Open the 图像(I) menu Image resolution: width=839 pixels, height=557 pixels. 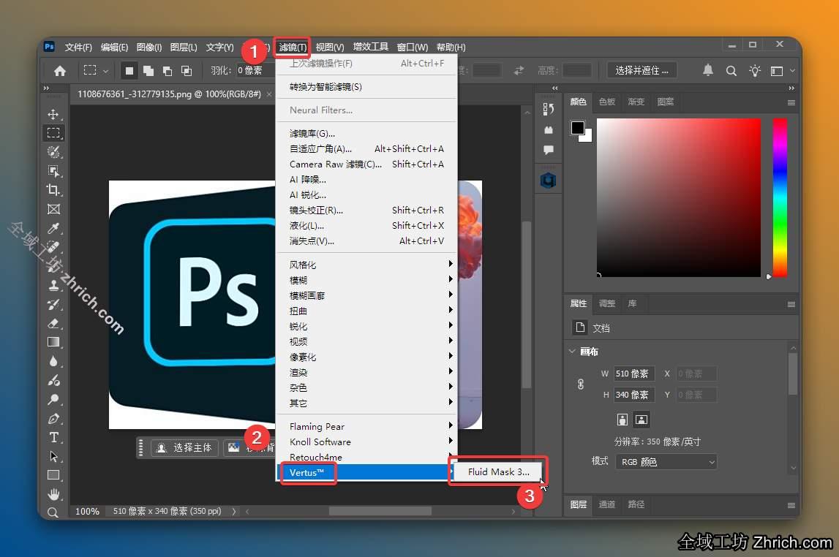[x=148, y=47]
